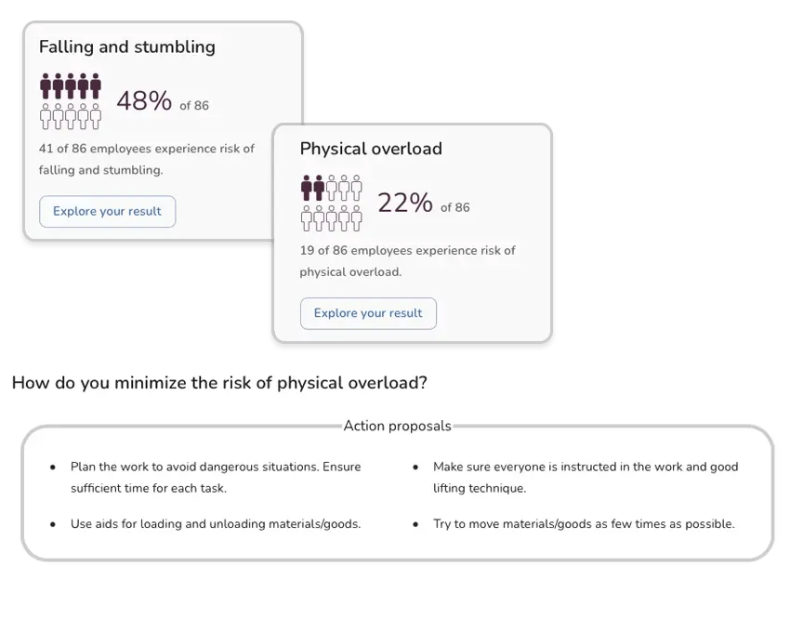790x632 pixels.
Task: Select the 'Try to move materials/goods' proposal
Action: [584, 524]
